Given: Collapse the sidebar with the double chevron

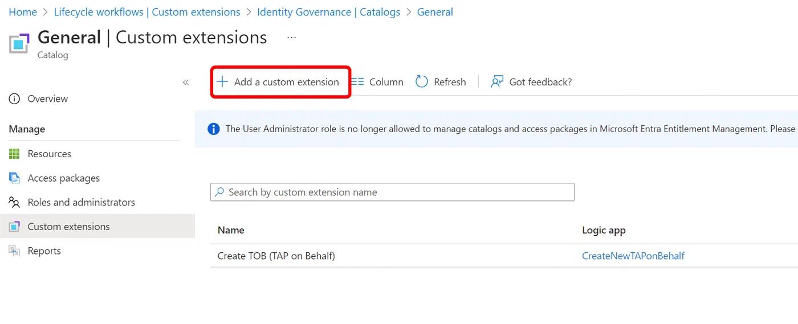Looking at the screenshot, I should [x=186, y=83].
